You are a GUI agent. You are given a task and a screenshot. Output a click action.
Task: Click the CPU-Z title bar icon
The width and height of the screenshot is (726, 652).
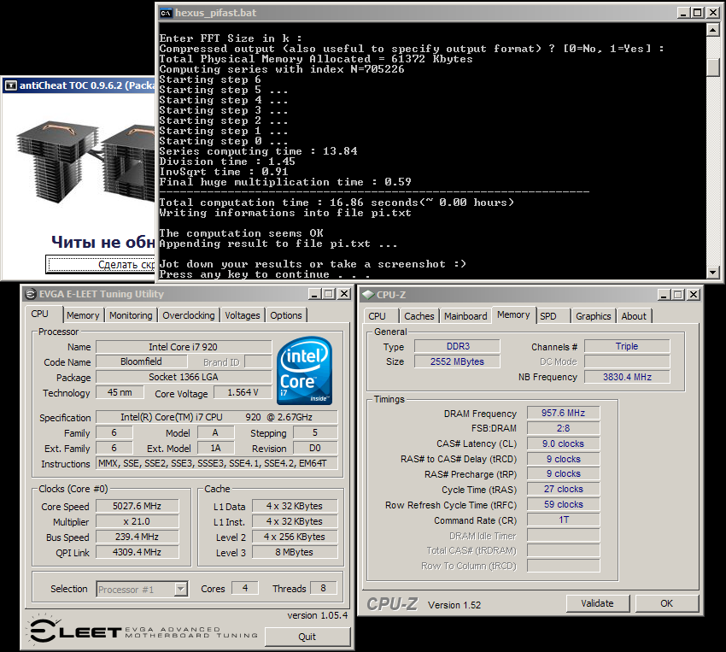pyautogui.click(x=368, y=295)
